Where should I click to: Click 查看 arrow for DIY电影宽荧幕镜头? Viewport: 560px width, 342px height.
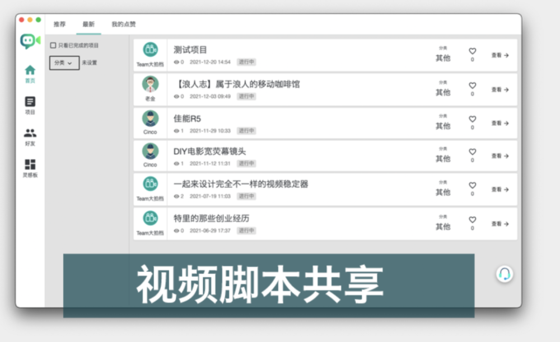(x=500, y=156)
